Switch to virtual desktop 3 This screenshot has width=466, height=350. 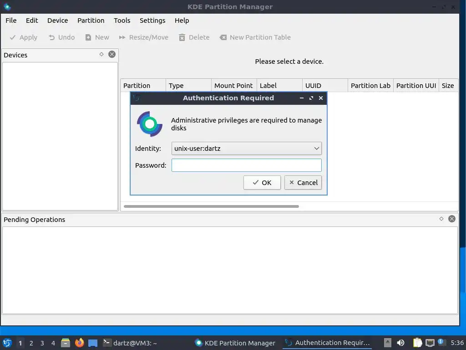tap(42, 343)
